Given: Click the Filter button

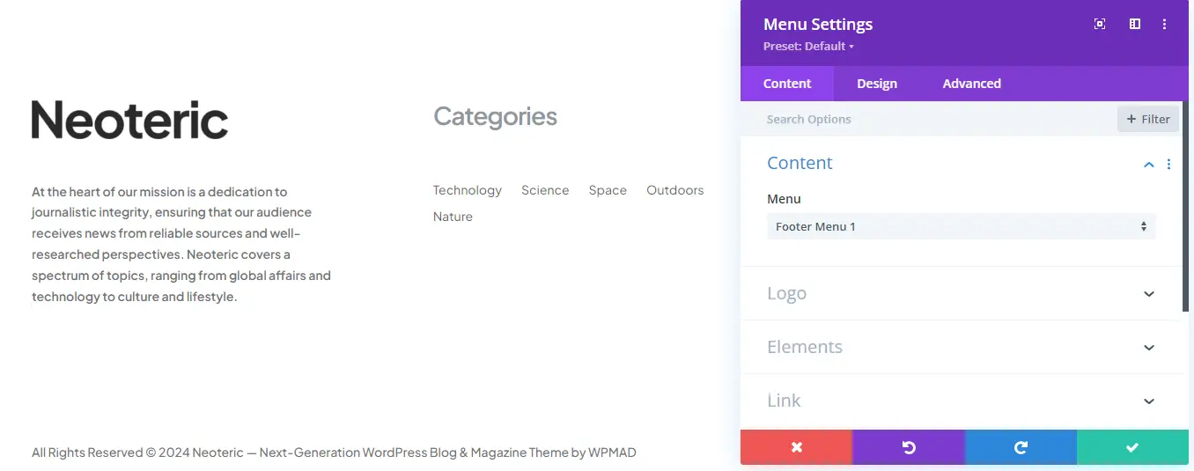Looking at the screenshot, I should [1147, 119].
